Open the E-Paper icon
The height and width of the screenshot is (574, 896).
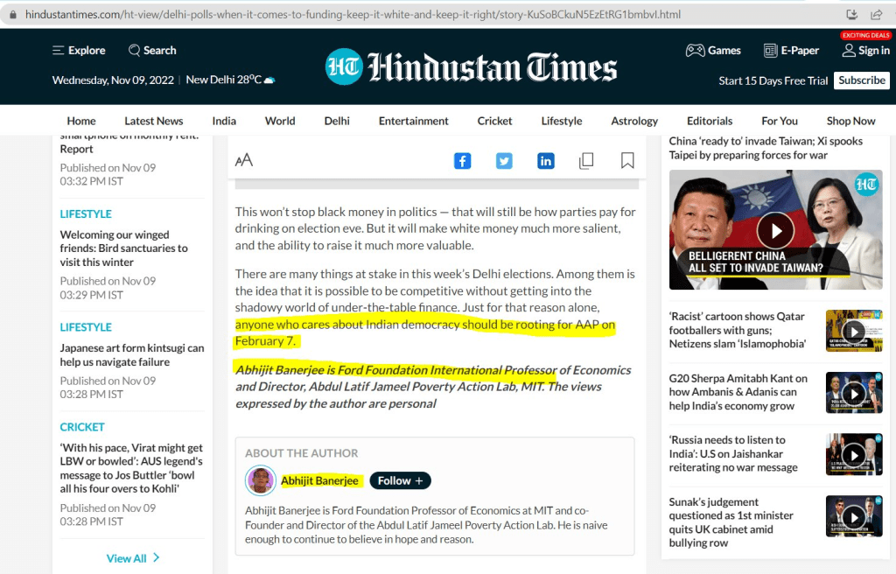click(771, 51)
